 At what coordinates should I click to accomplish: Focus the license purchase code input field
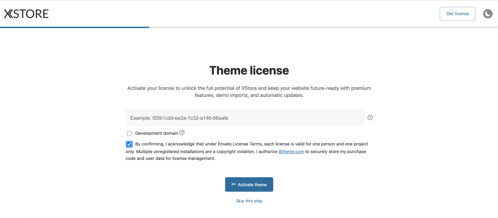245,118
